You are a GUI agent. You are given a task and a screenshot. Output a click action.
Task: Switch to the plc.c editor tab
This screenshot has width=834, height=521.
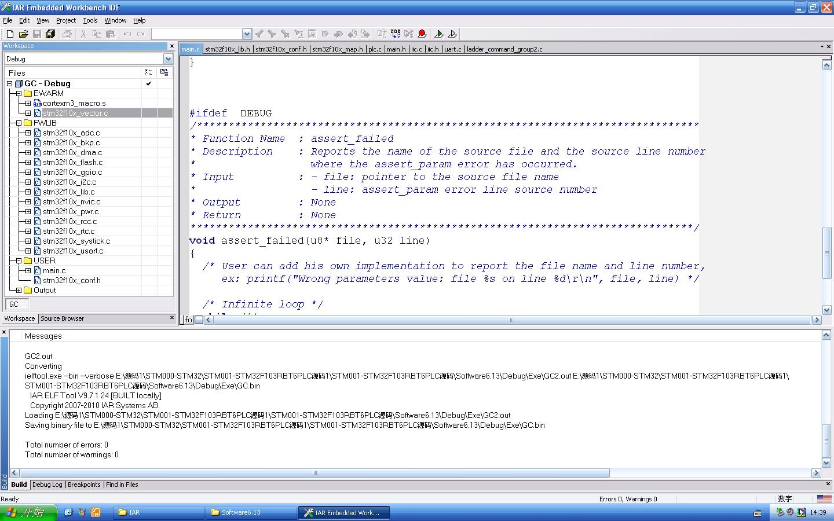[x=375, y=49]
